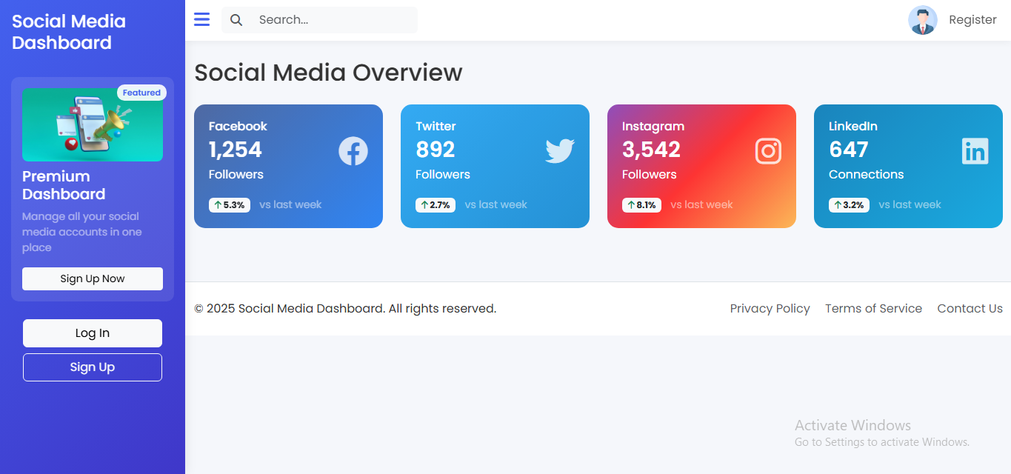This screenshot has height=474, width=1011.
Task: Click the Facebook card title
Action: [238, 126]
